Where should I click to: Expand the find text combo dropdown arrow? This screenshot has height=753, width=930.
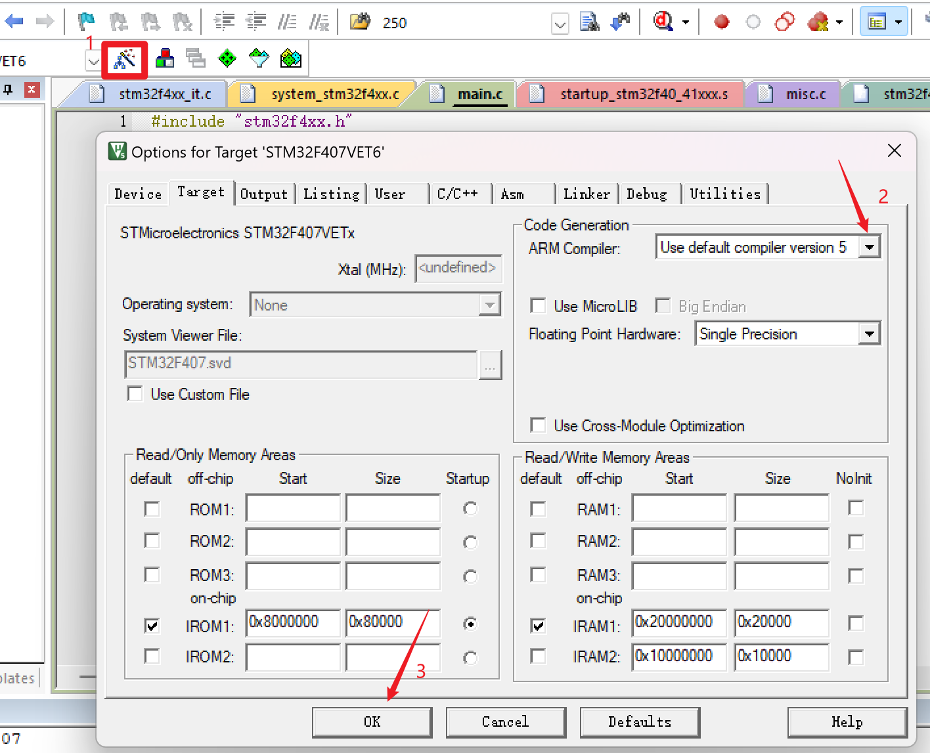560,24
